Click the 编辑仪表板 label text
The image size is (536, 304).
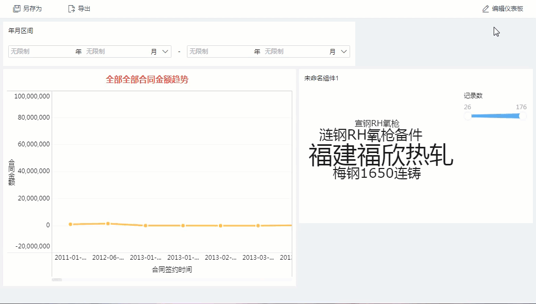pos(508,9)
